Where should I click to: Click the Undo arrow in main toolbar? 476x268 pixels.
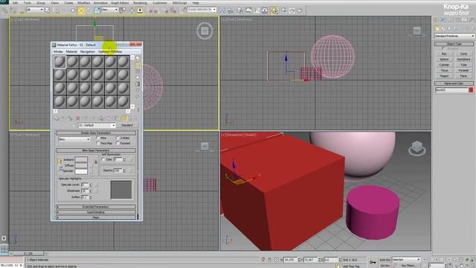4,10
